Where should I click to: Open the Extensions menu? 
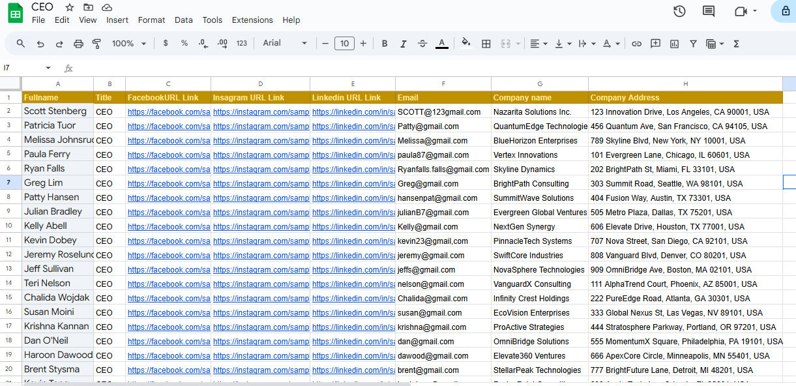pyautogui.click(x=252, y=20)
